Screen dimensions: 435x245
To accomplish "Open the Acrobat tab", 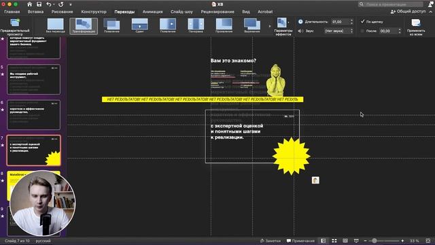I will [x=265, y=12].
